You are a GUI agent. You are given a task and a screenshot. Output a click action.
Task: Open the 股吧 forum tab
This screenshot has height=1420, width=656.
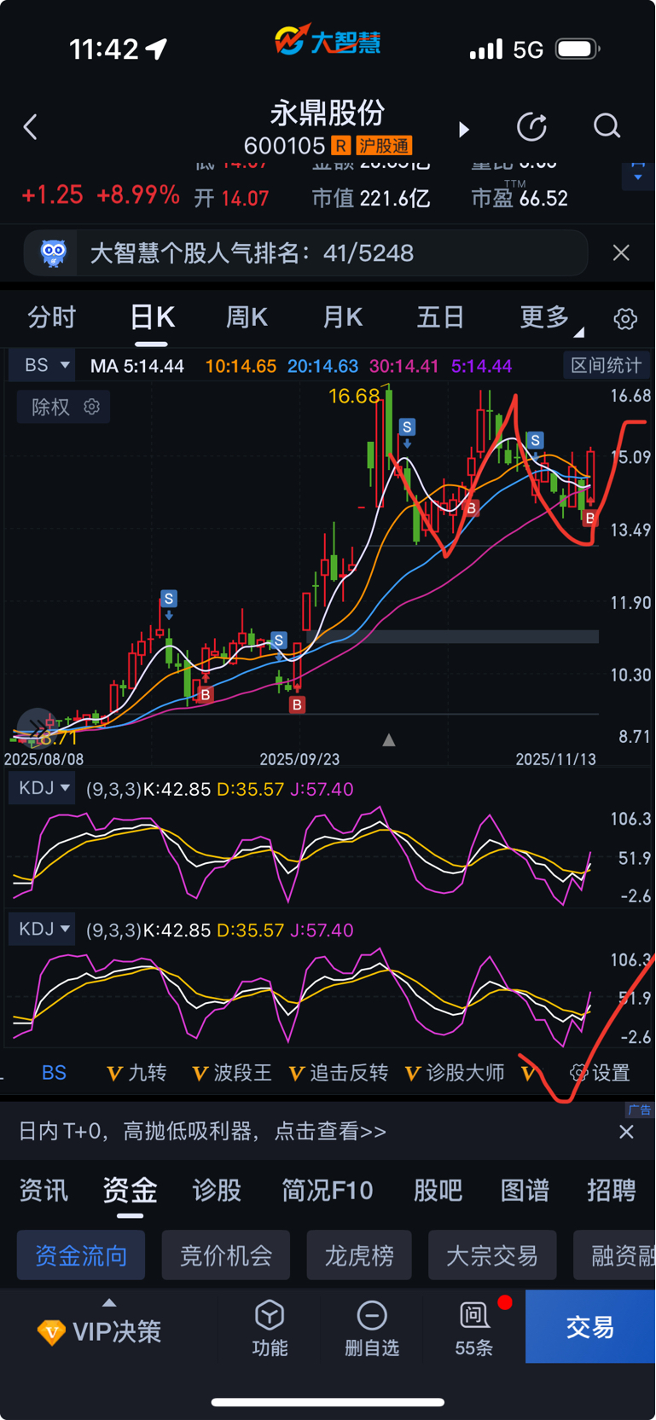pyautogui.click(x=438, y=1190)
